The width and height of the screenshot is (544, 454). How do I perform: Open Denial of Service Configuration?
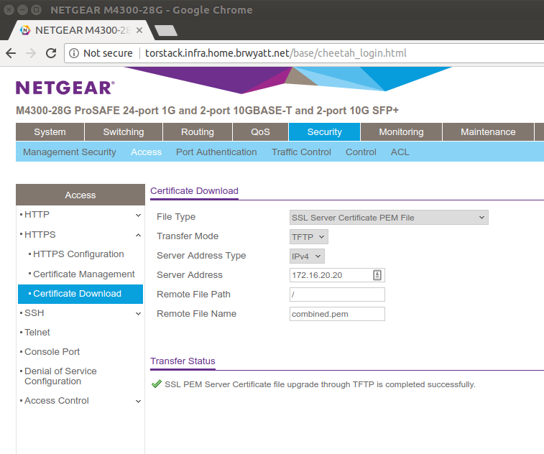click(x=60, y=376)
